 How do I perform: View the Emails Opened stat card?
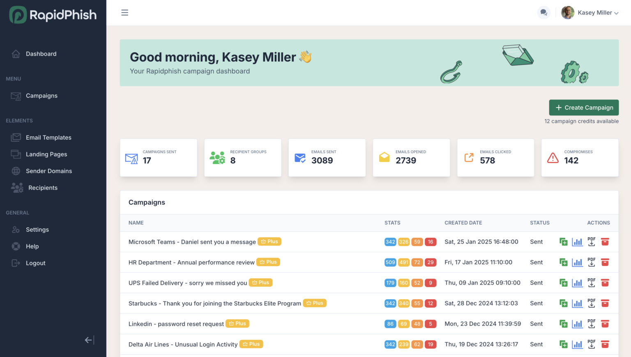point(411,157)
